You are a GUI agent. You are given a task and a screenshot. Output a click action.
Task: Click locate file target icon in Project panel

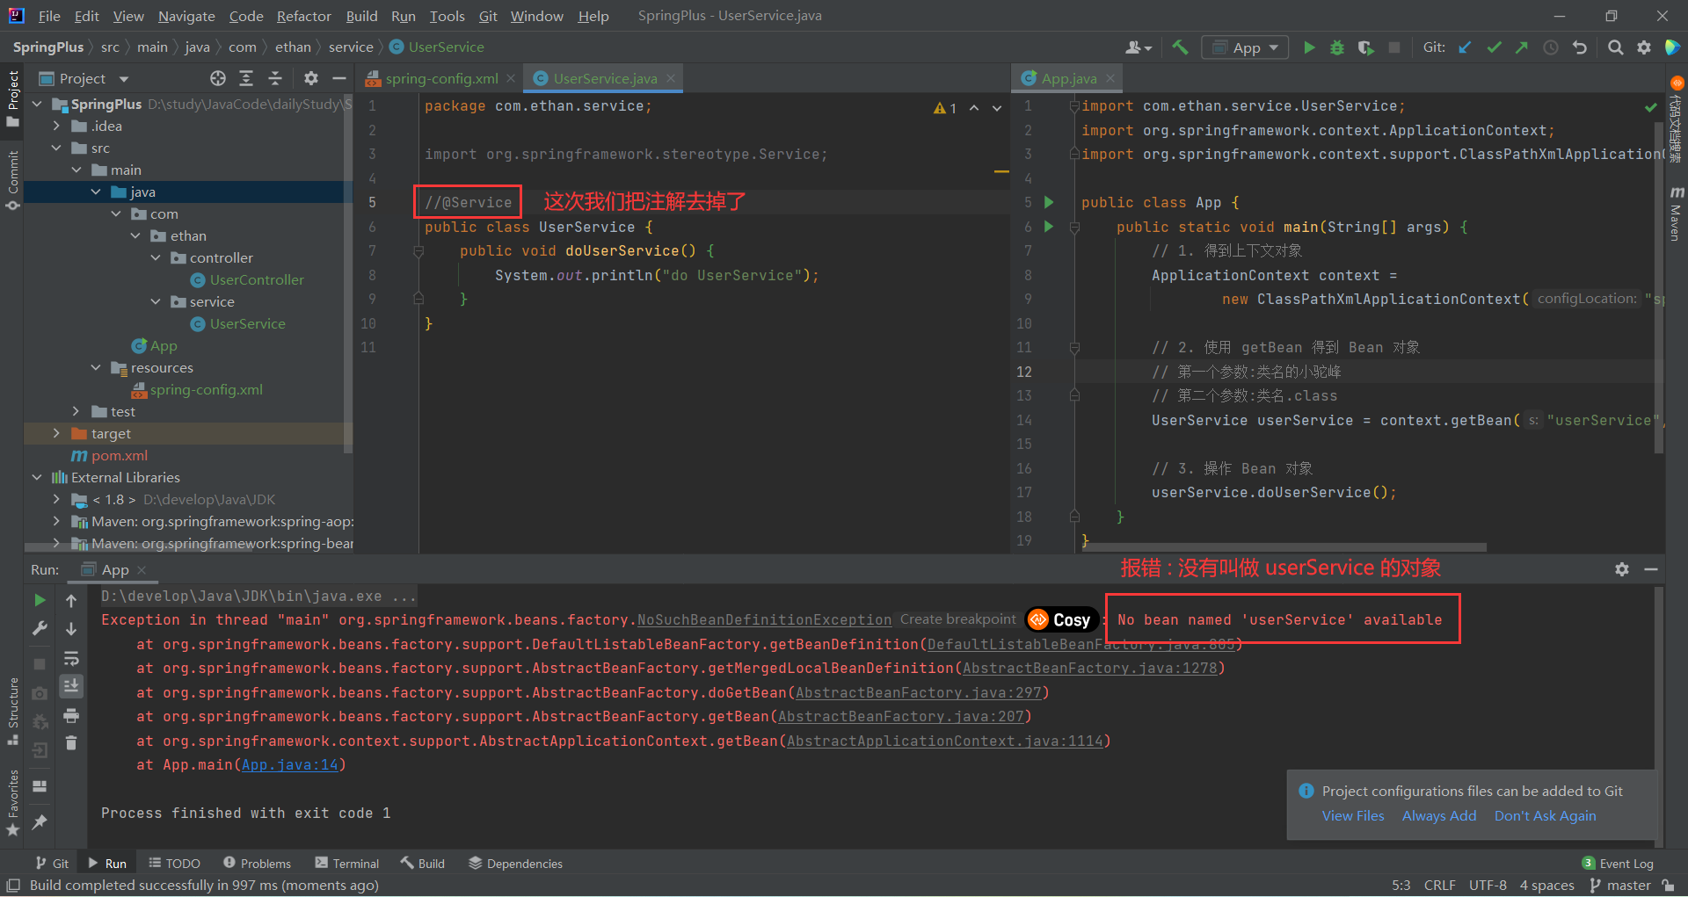click(x=218, y=78)
